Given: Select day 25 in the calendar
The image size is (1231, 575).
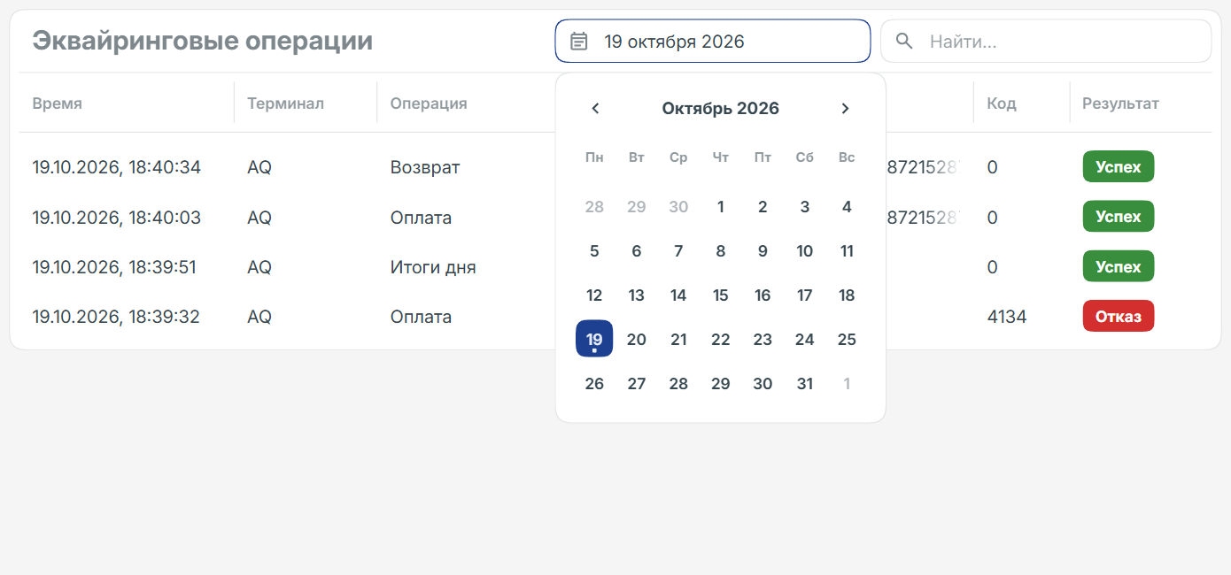Looking at the screenshot, I should click(x=847, y=340).
